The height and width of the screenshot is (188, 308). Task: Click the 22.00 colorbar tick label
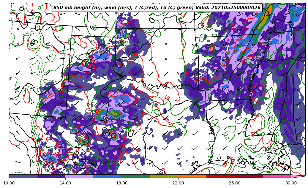coord(178,183)
